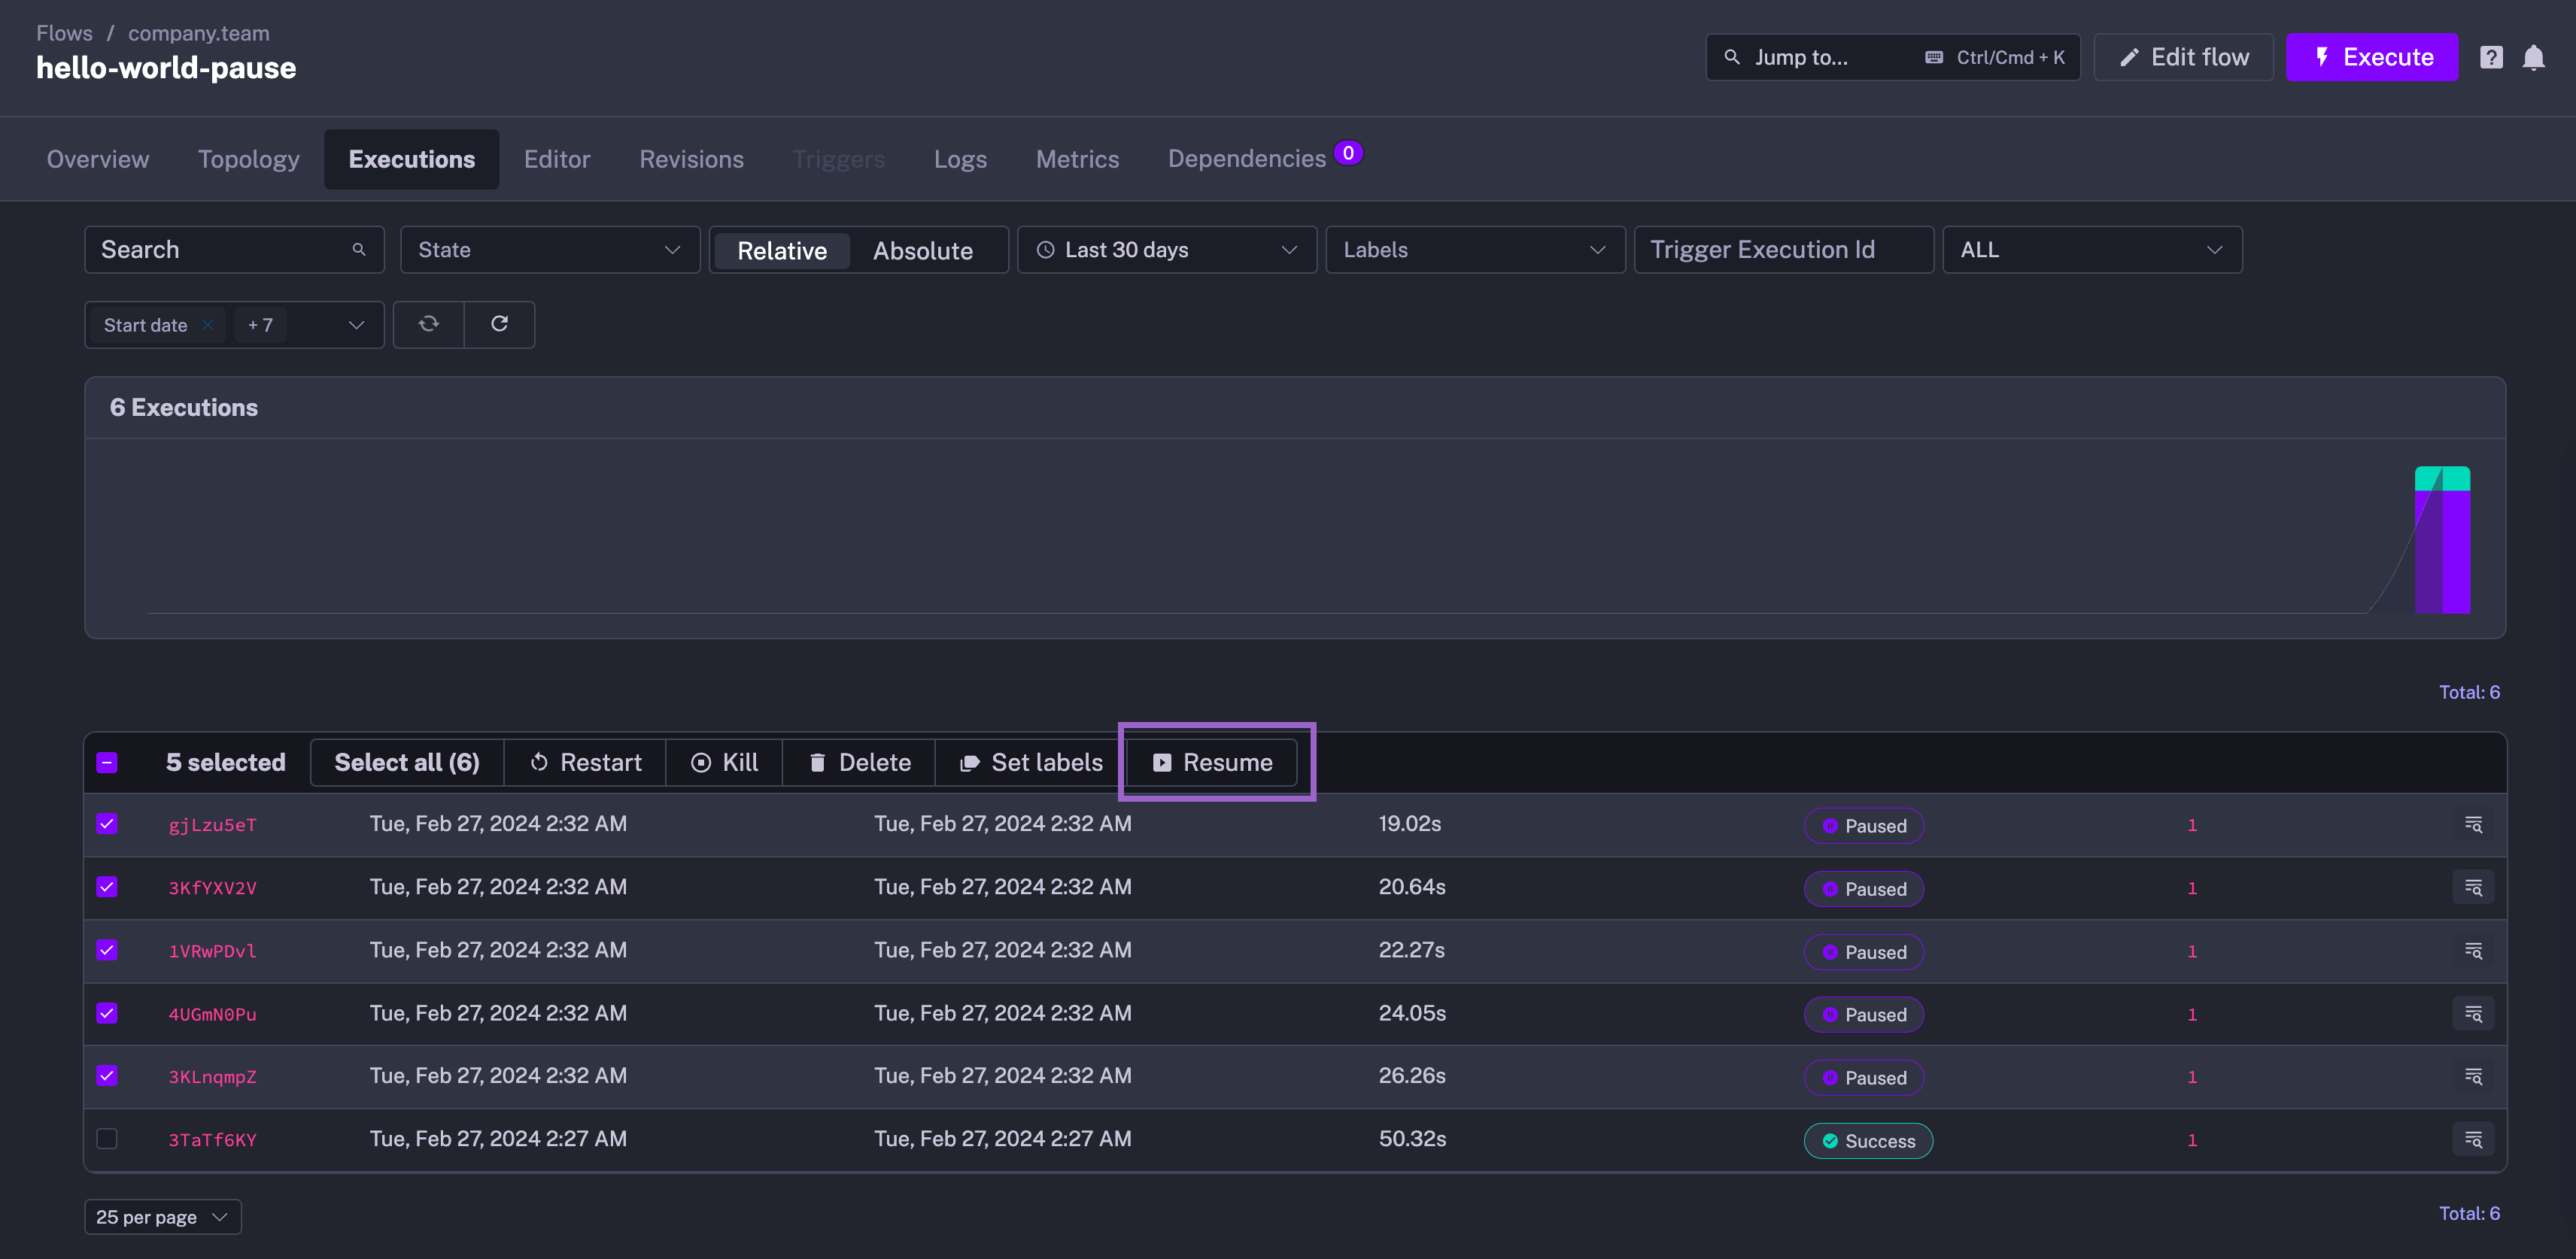2576x1259 pixels.
Task: Open the help question mark icon
Action: tap(2490, 58)
